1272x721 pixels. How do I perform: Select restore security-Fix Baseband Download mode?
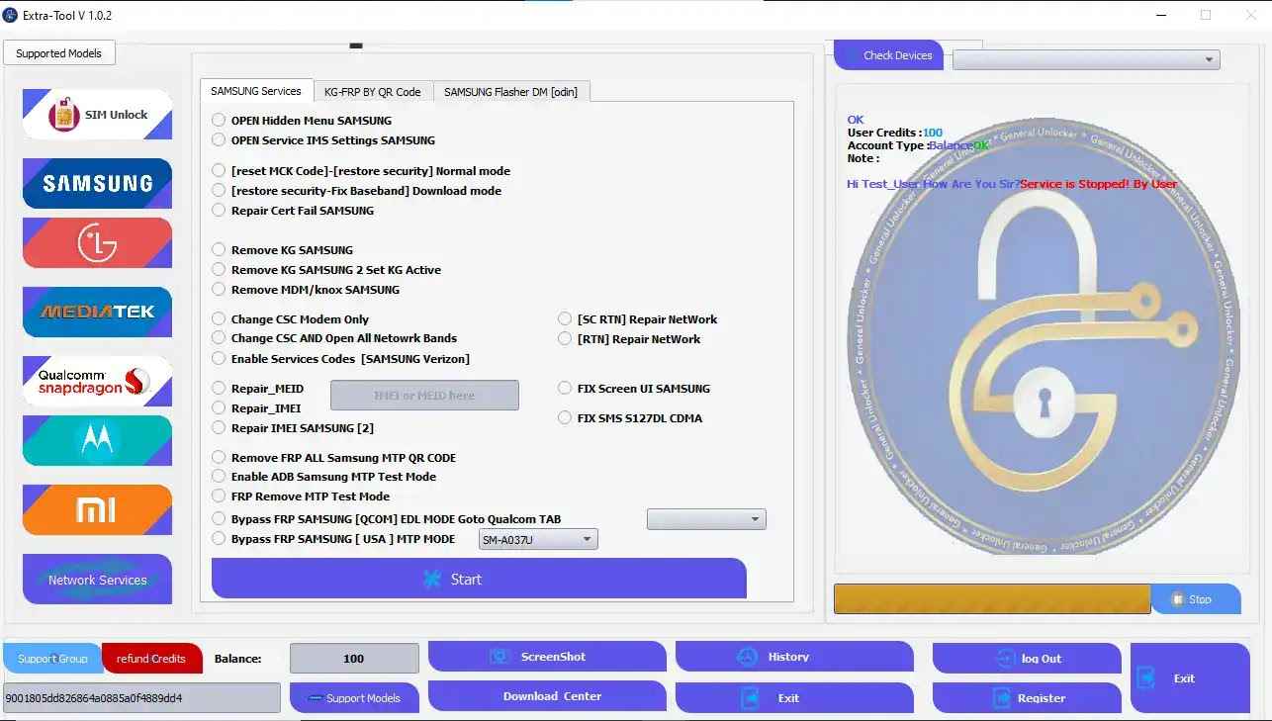coord(219,190)
